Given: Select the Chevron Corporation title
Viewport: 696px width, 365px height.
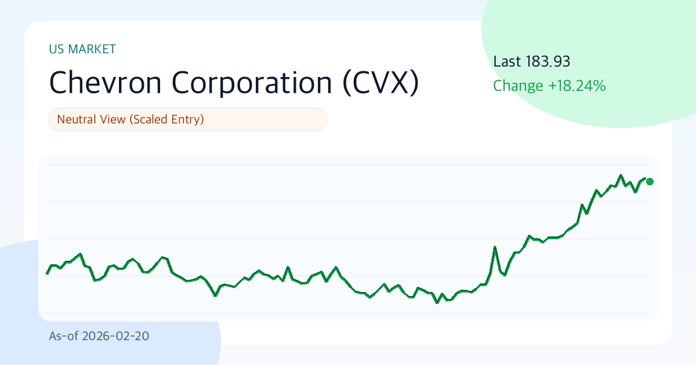Looking at the screenshot, I should coord(190,82).
